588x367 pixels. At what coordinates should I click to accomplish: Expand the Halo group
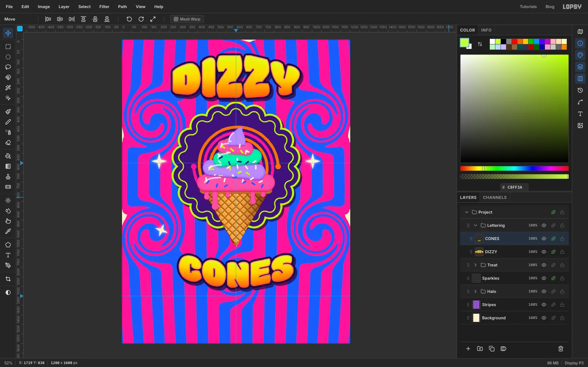click(x=476, y=291)
